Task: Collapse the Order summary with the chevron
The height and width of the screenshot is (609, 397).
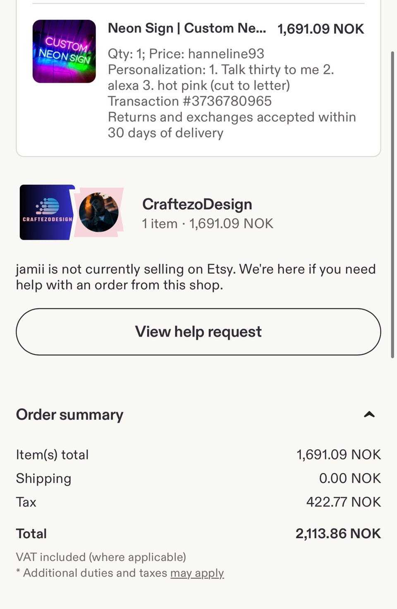Action: [369, 414]
